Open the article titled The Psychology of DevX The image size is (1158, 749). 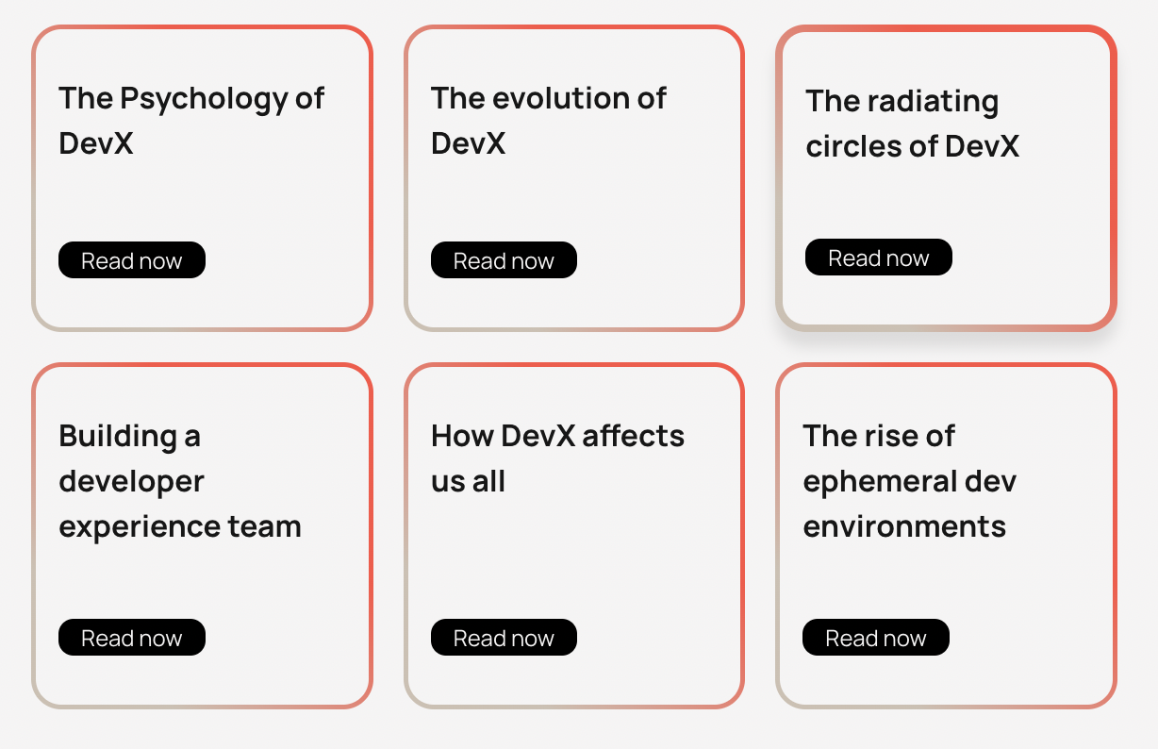[x=191, y=121]
